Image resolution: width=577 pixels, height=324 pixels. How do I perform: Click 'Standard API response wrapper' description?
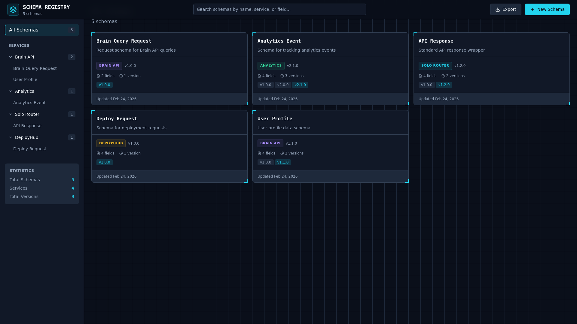(452, 50)
